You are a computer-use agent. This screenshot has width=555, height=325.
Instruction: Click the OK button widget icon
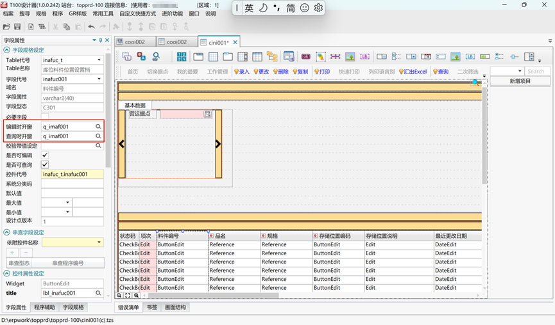306,56
